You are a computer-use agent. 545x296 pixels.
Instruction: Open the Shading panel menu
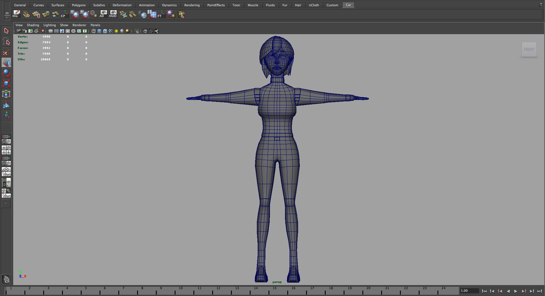[33, 25]
